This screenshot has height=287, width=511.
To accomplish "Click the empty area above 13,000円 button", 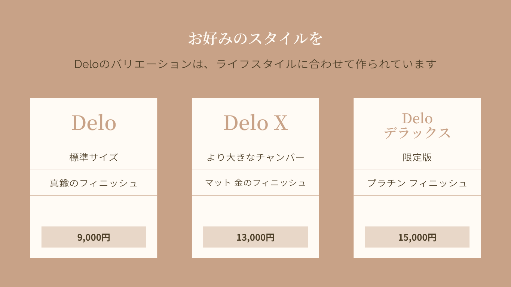I will (255, 211).
